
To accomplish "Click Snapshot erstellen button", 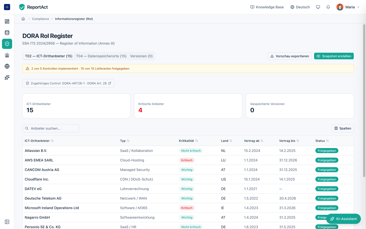I will point(334,56).
